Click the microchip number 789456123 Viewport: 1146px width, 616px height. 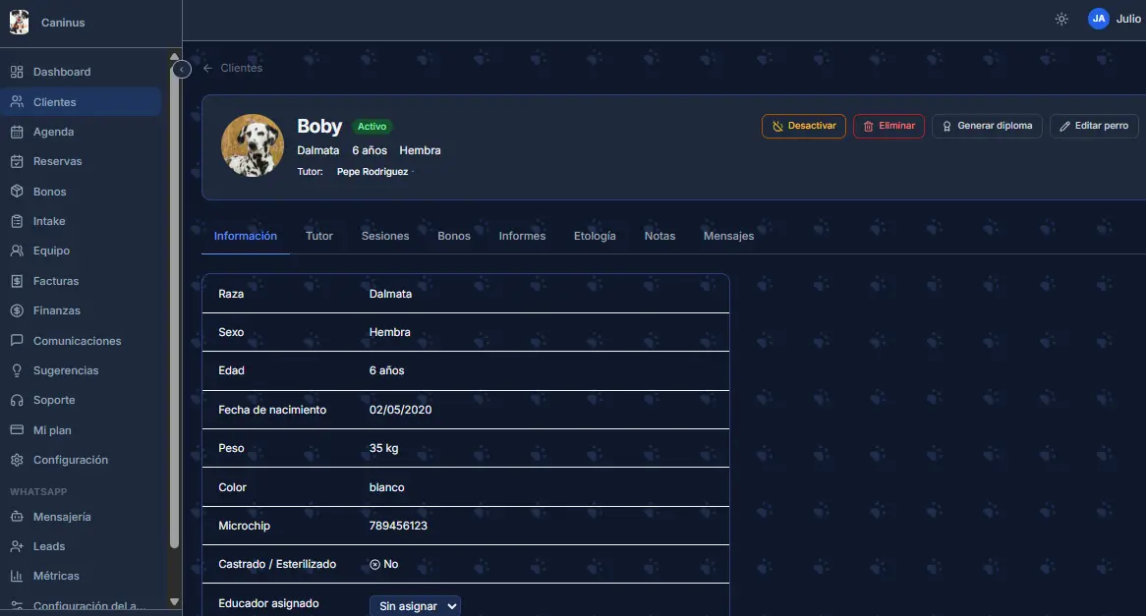point(398,526)
